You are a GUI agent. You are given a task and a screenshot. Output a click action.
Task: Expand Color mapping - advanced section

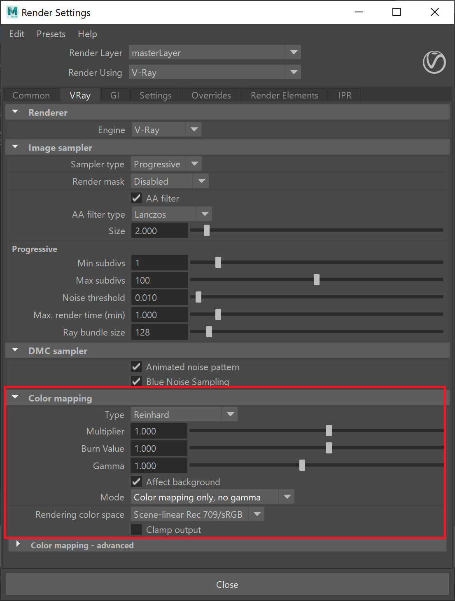(x=18, y=544)
